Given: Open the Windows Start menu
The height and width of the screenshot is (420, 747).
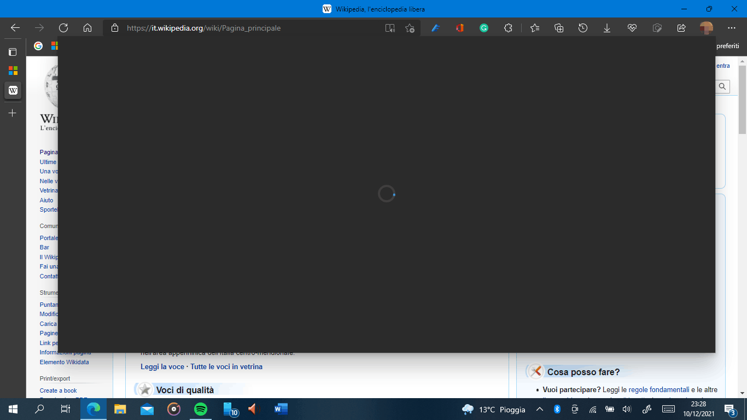Looking at the screenshot, I should 13,409.
